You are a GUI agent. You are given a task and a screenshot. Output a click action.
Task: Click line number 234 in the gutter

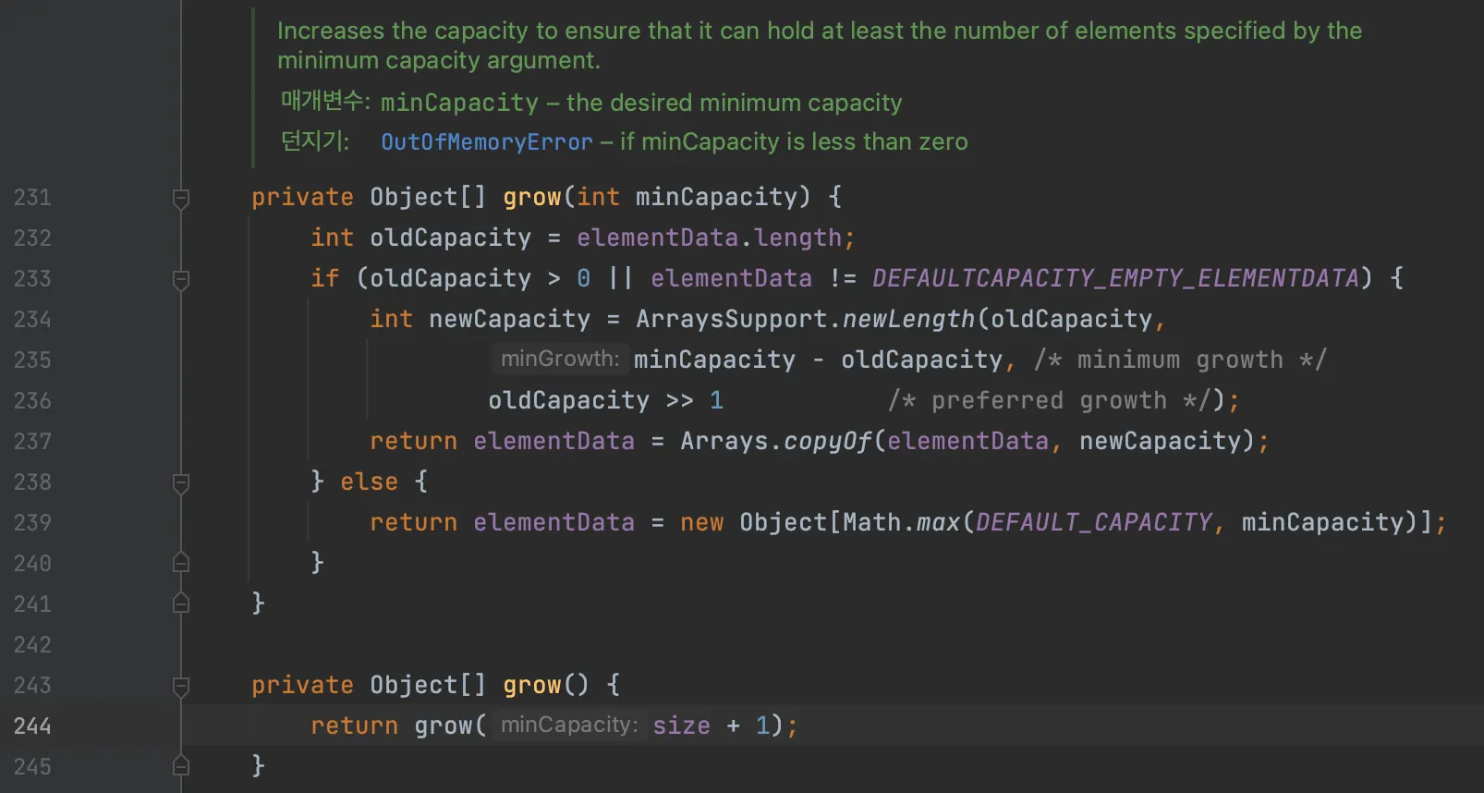(x=32, y=319)
